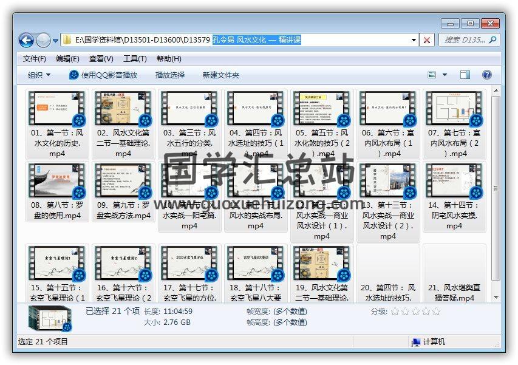Open the view options dropdown arrow
This screenshot has height=365, width=518.
(445, 75)
